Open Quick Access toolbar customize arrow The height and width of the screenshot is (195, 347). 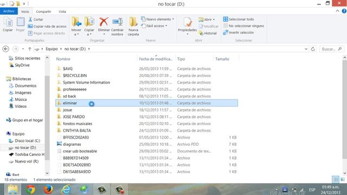(x=24, y=4)
